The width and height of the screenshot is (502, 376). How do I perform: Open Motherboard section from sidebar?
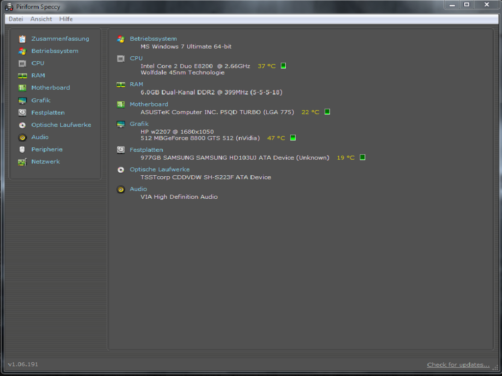point(50,88)
